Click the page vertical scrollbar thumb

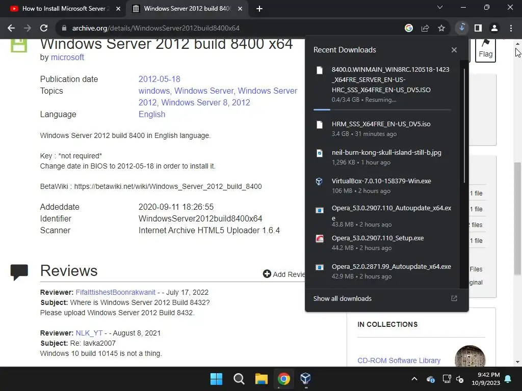[x=517, y=219]
